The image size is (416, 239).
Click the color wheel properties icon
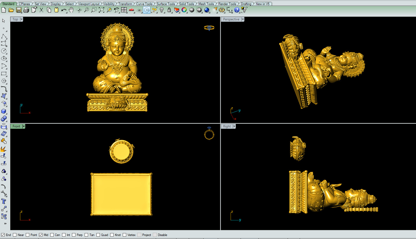pyautogui.click(x=184, y=10)
